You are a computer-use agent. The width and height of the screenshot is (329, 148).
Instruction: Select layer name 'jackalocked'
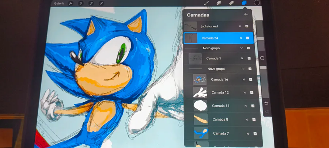(209, 26)
